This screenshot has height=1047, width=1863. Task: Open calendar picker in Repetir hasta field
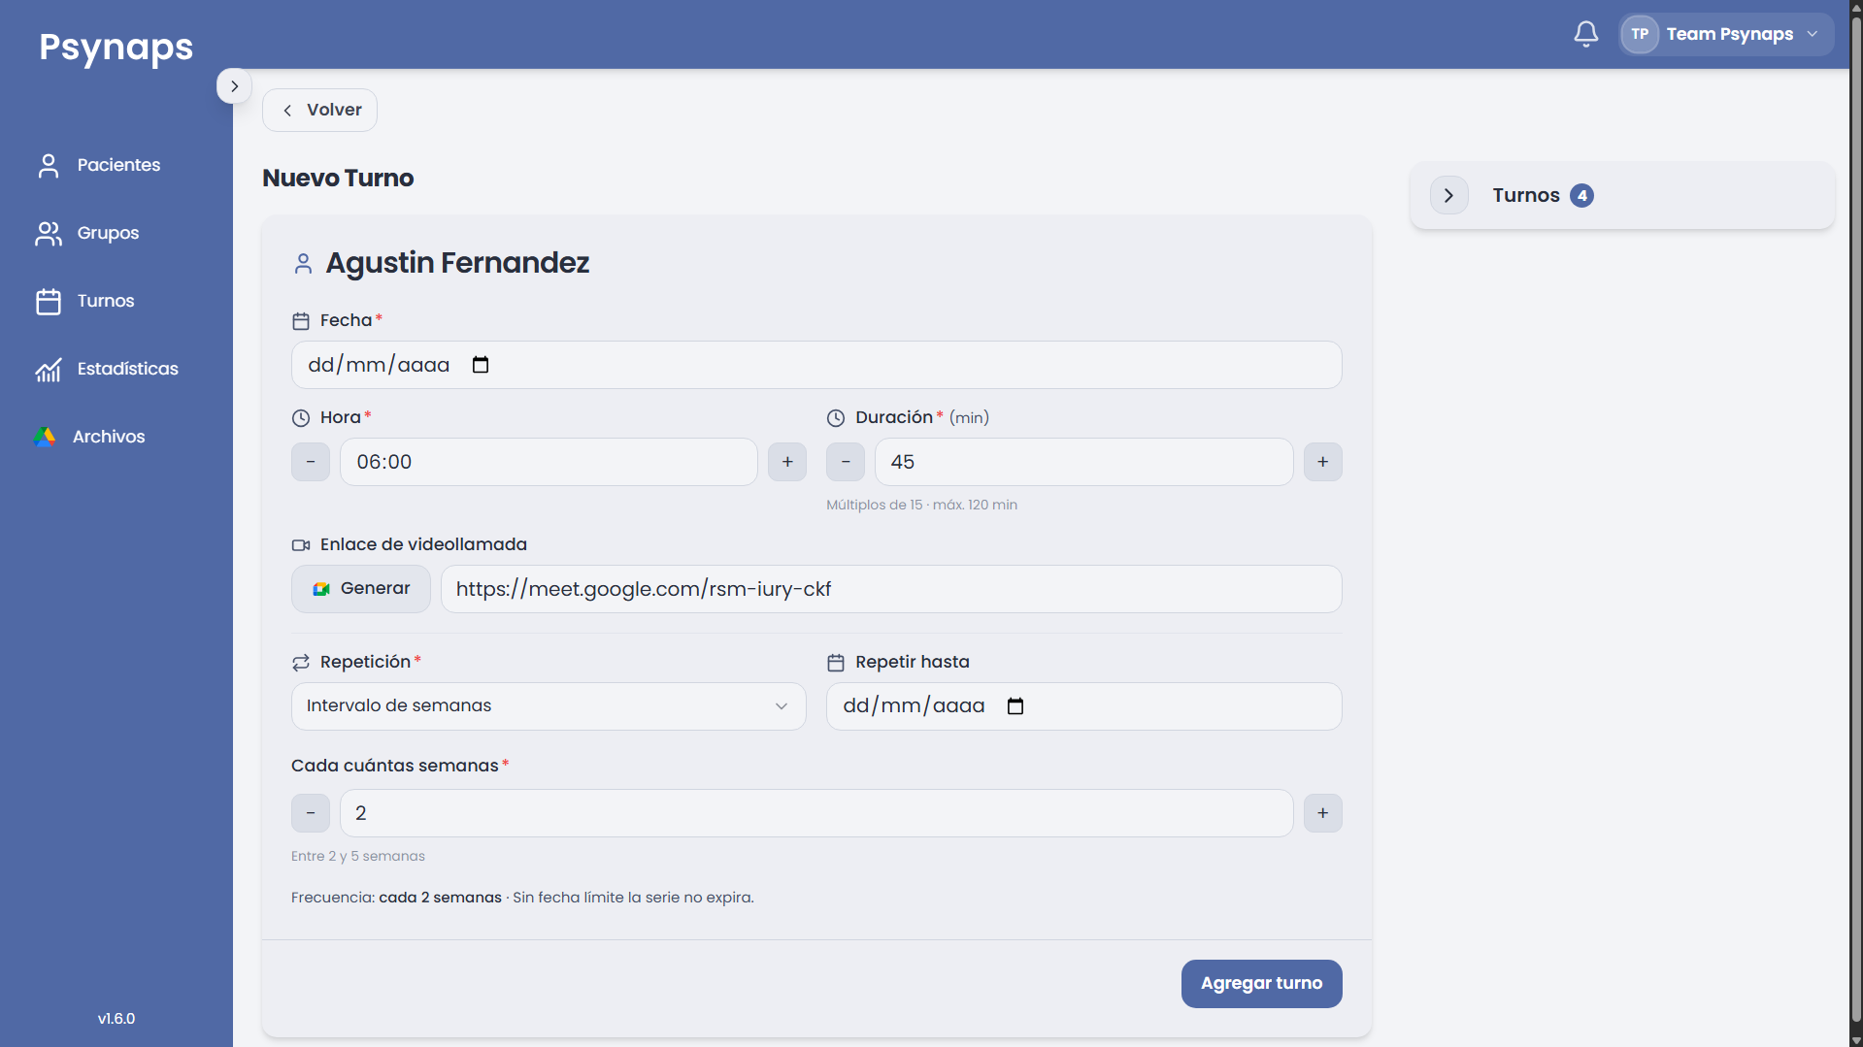tap(1015, 705)
